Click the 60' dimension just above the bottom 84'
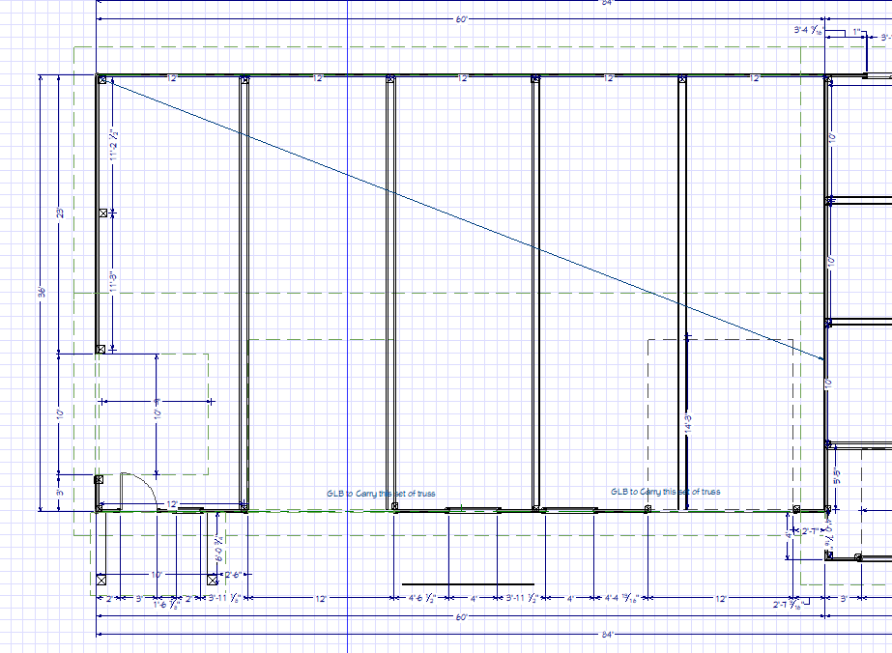892x653 pixels. (x=461, y=616)
